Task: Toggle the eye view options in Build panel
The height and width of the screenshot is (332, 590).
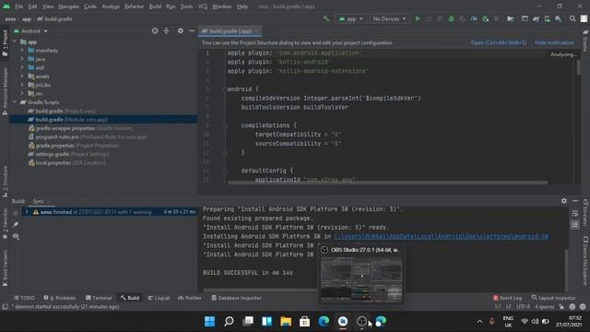Action: coord(16,236)
